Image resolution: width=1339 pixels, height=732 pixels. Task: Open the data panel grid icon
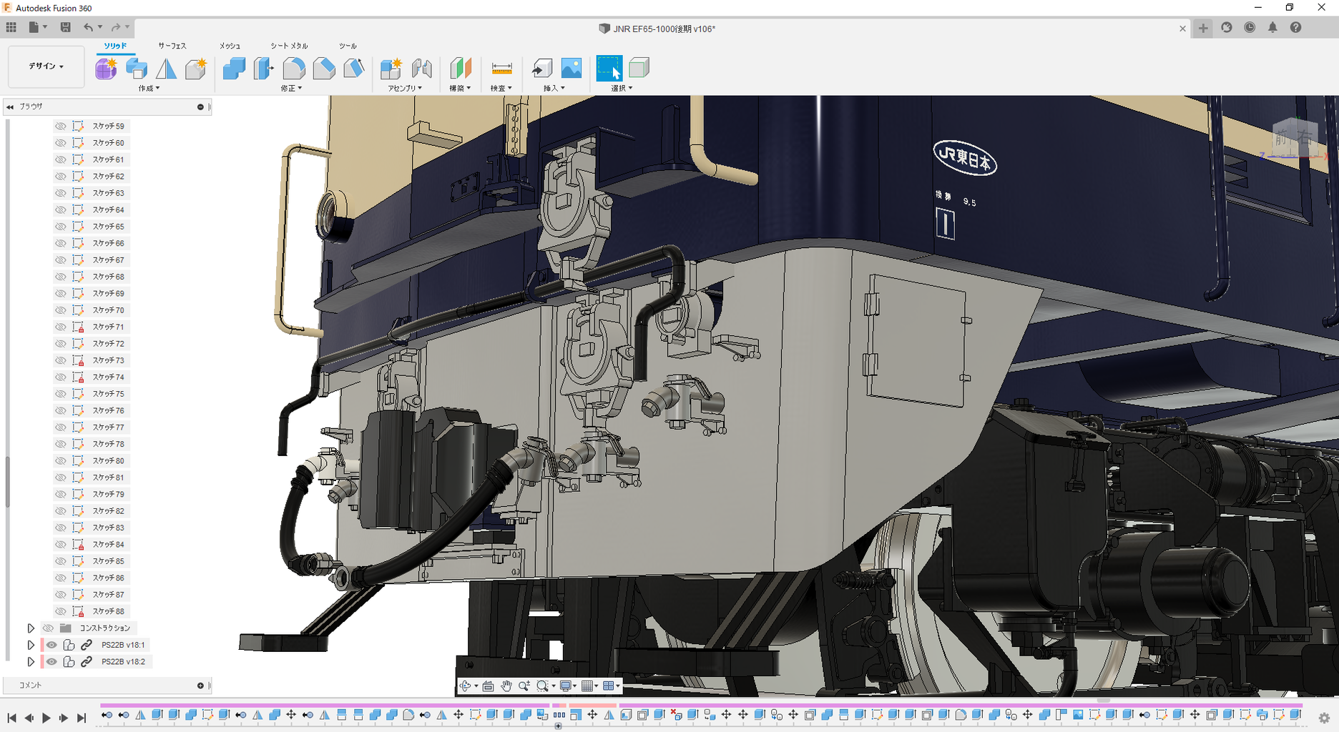11,27
